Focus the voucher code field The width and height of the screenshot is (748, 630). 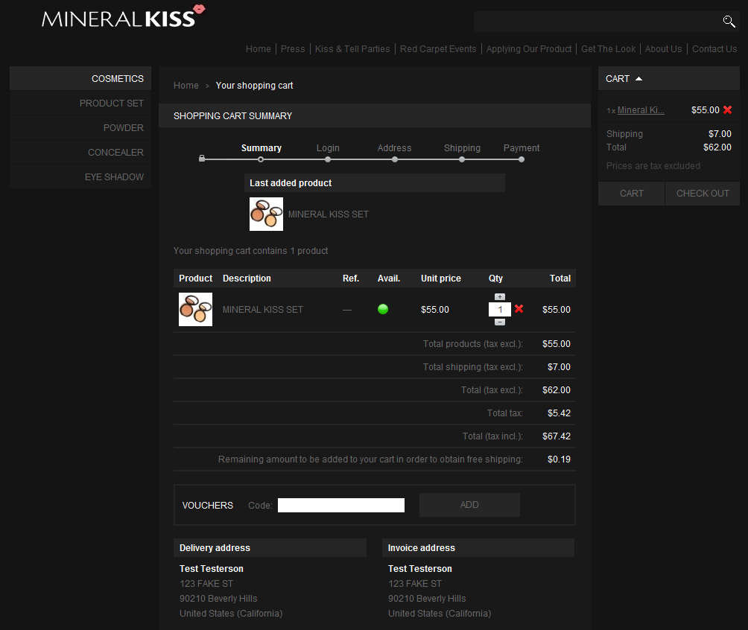tap(341, 505)
